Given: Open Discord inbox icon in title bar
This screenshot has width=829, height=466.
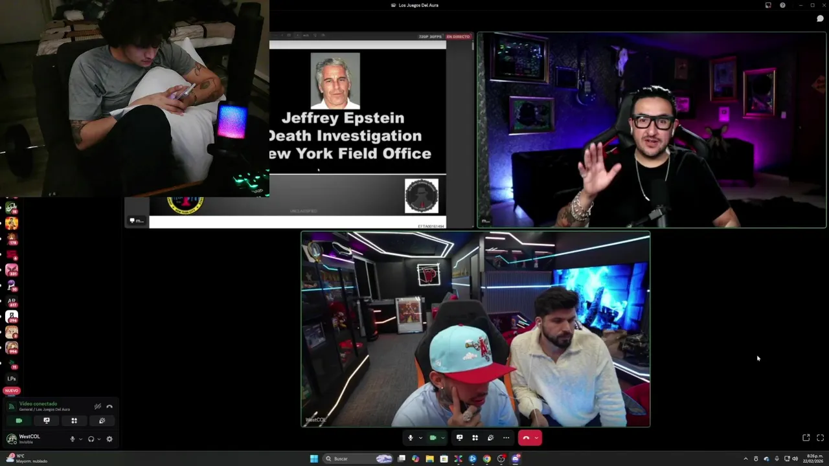Looking at the screenshot, I should 768,5.
